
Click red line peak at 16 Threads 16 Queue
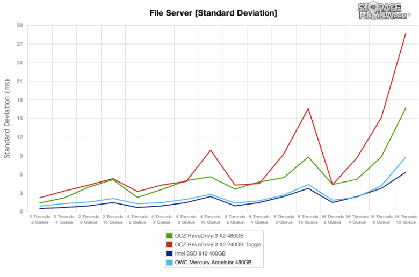click(406, 33)
